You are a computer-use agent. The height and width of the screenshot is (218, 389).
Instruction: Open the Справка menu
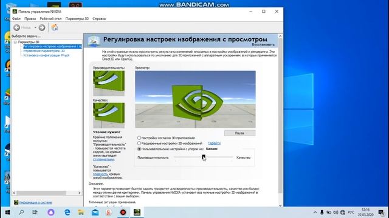tap(99, 19)
